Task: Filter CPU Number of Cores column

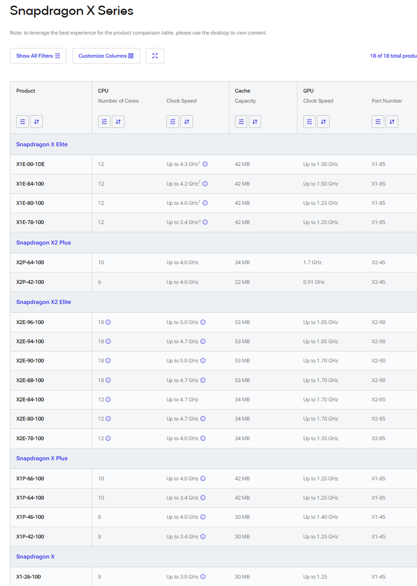Action: pos(104,121)
